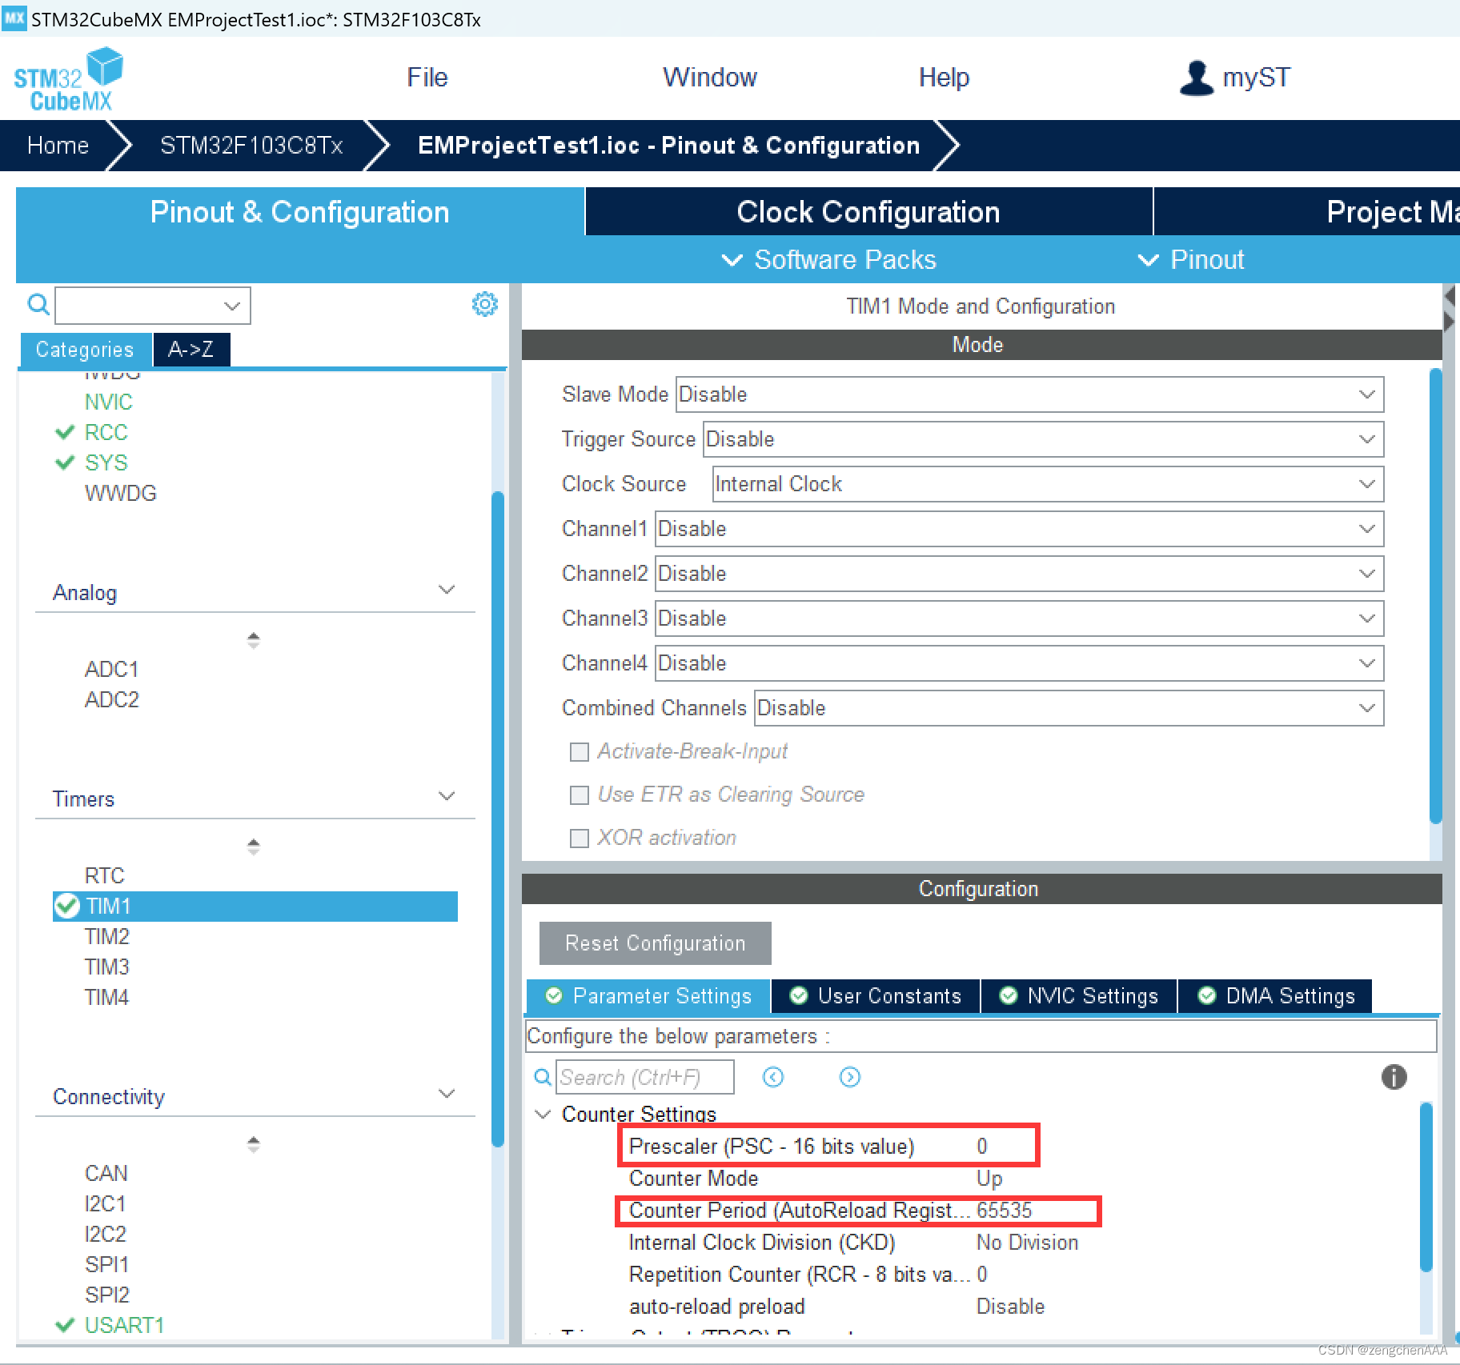
Task: Open the DMA Settings tab
Action: coord(1275,996)
